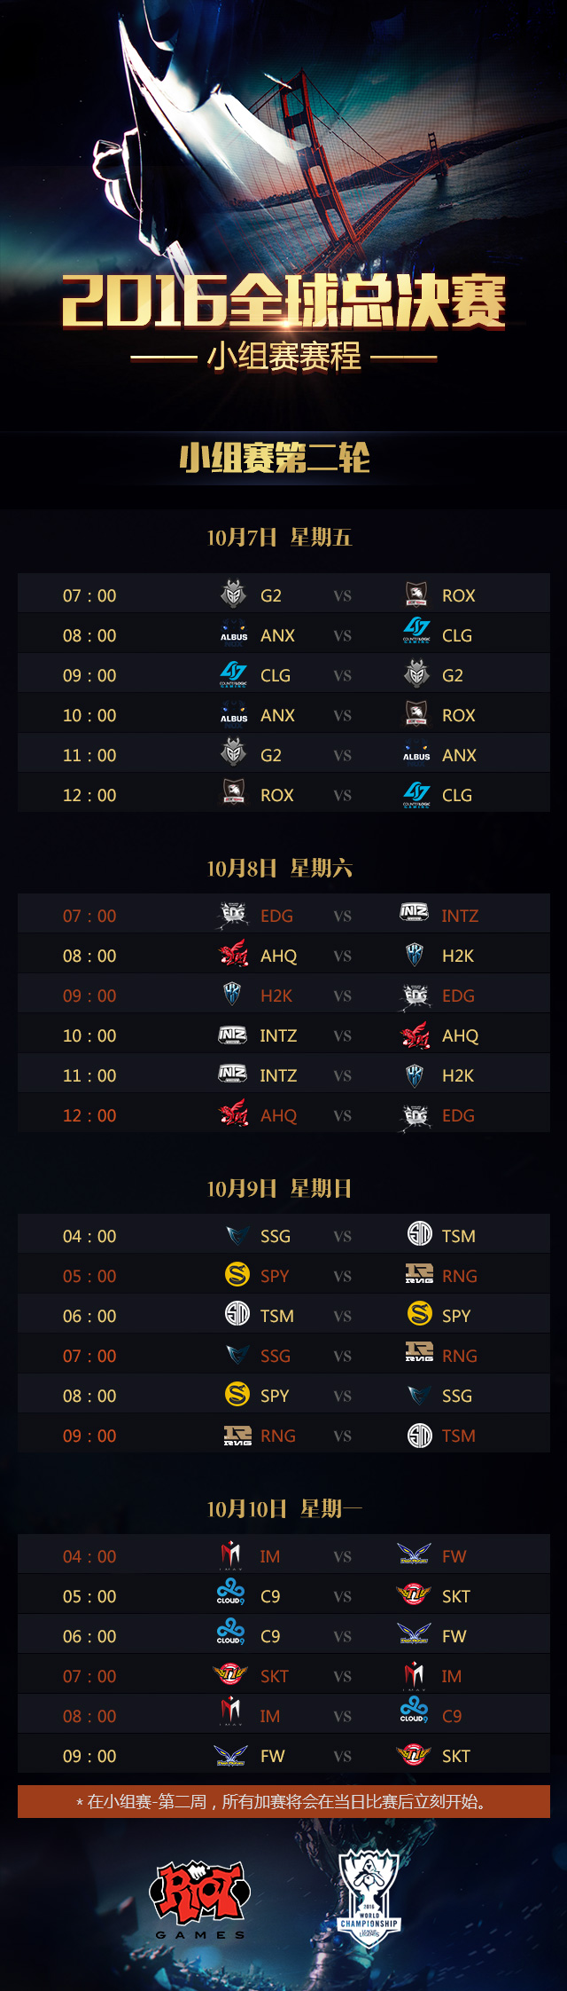Image resolution: width=567 pixels, height=1991 pixels.
Task: Click the H2K logo in the 09:00 October 8 match
Action: 232,995
